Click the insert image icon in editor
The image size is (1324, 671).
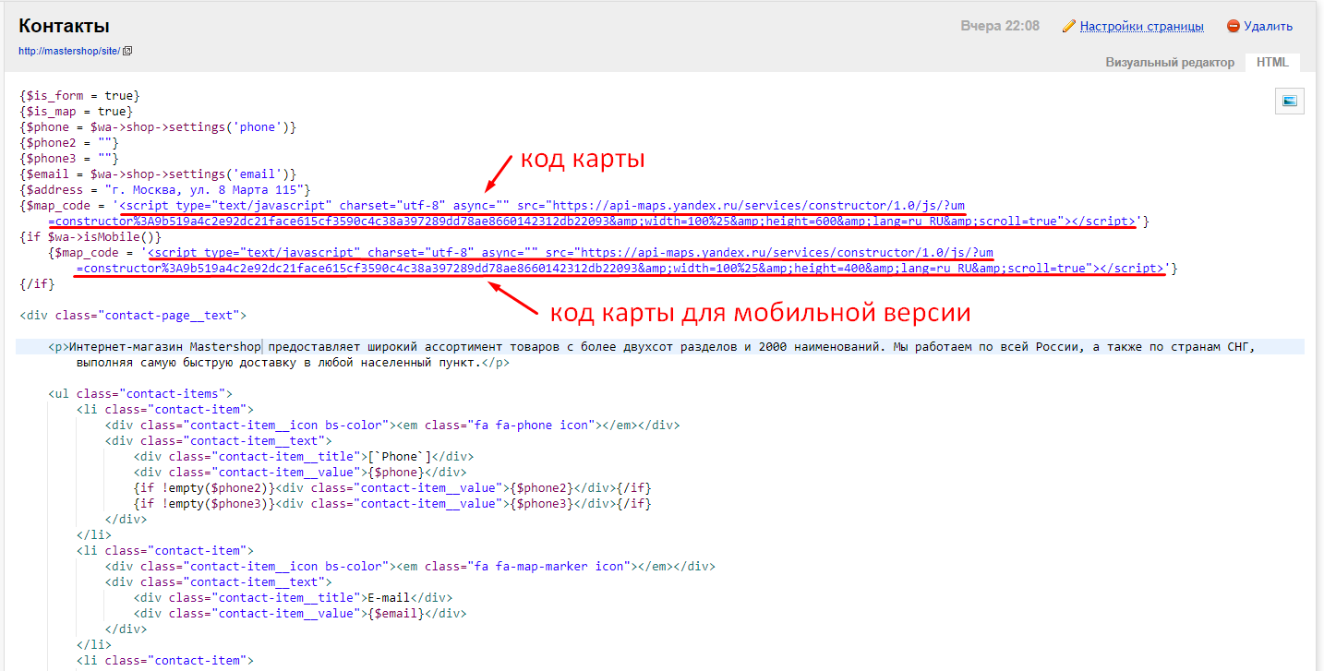pos(1289,101)
